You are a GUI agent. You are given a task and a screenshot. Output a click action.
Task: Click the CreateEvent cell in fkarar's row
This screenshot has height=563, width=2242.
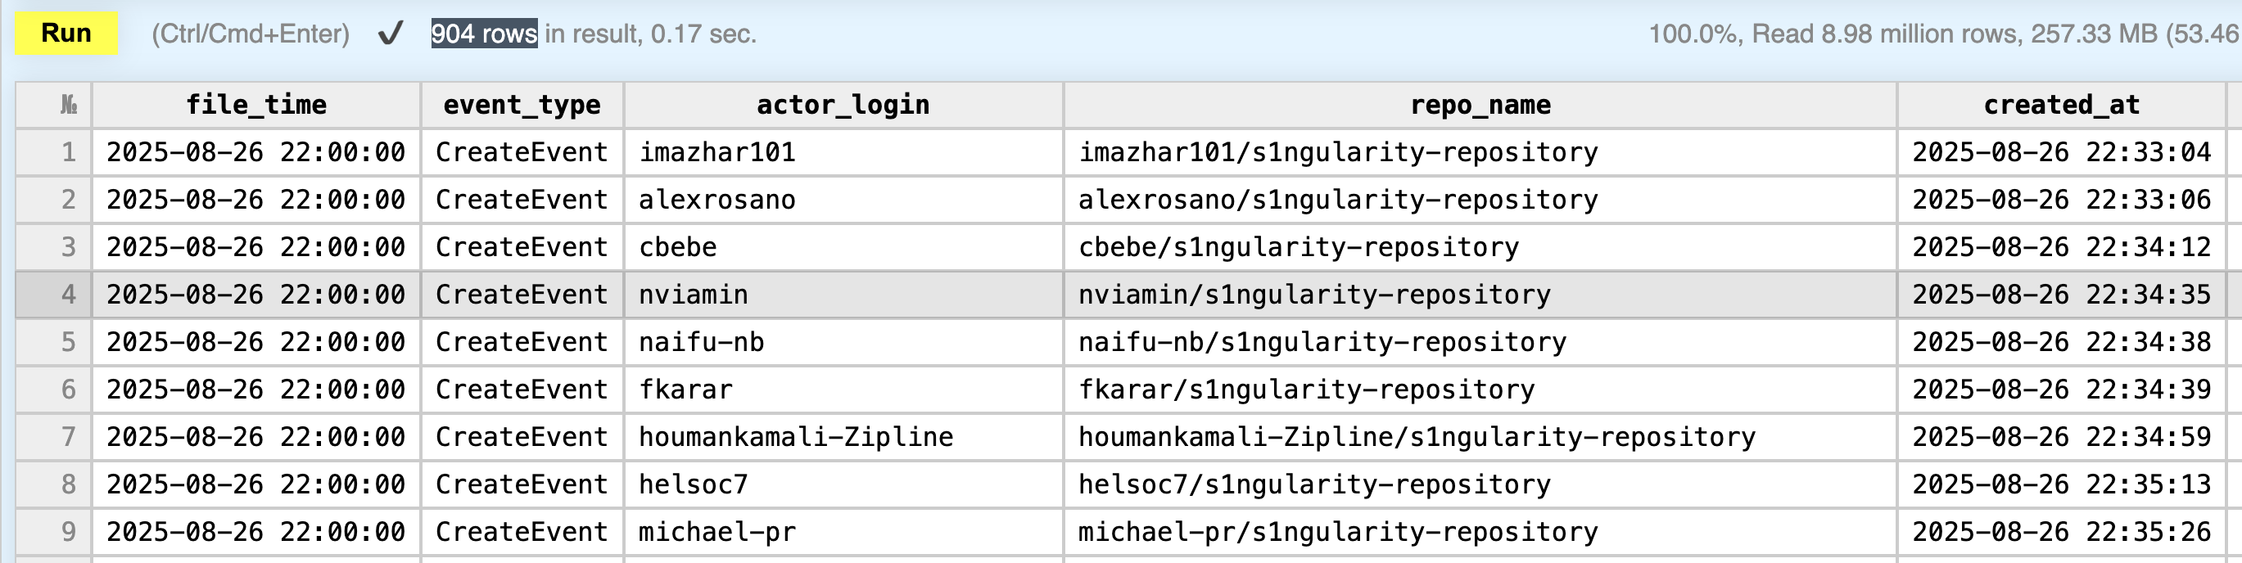tap(522, 390)
